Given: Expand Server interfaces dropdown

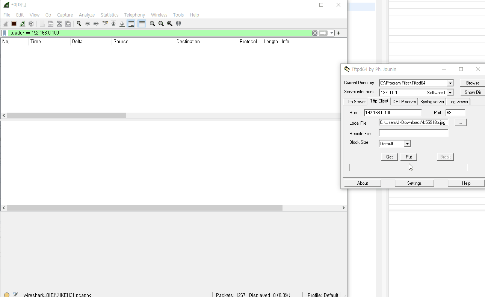Looking at the screenshot, I should [x=450, y=92].
